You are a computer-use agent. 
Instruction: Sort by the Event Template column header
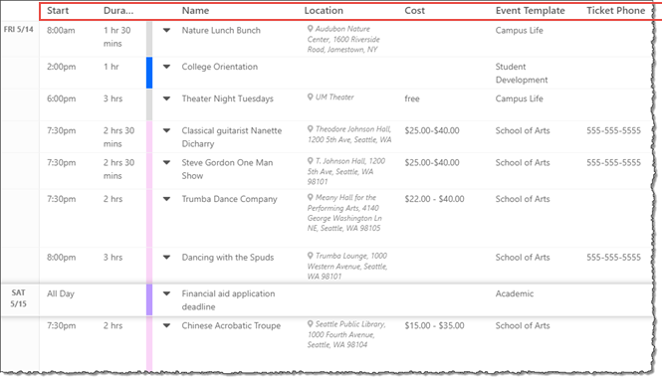coord(531,11)
